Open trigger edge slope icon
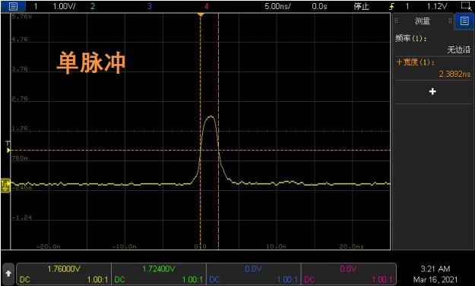This screenshot has height=286, width=475. coord(391,6)
